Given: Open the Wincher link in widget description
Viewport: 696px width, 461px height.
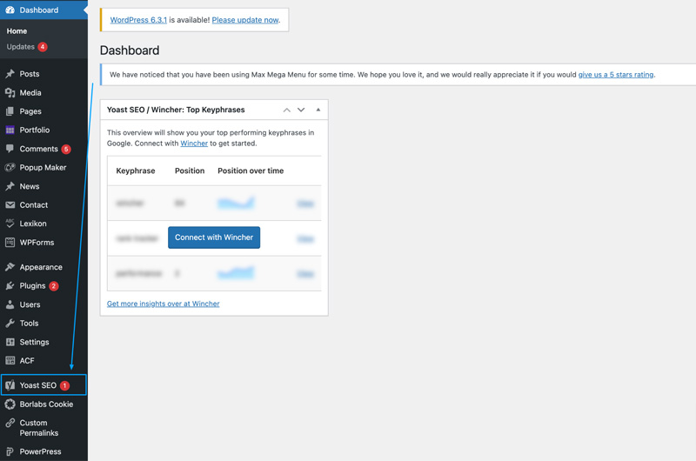Looking at the screenshot, I should tap(194, 144).
